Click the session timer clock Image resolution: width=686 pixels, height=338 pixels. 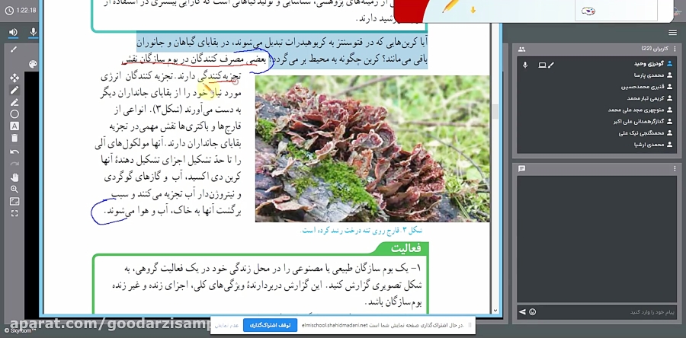[x=8, y=11]
